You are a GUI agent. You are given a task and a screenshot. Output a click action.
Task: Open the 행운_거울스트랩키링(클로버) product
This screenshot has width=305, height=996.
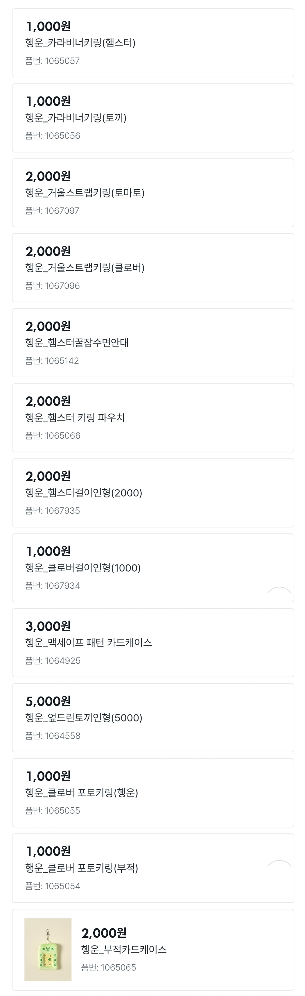[x=85, y=268]
